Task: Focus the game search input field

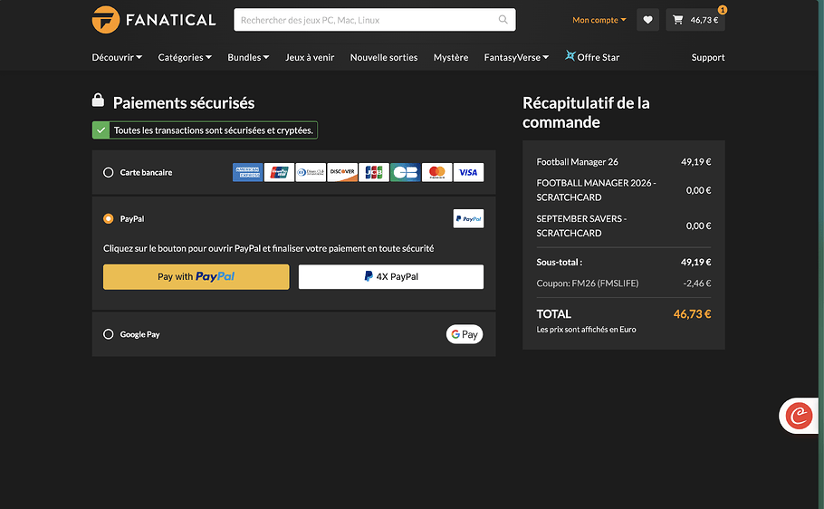Action: point(362,20)
